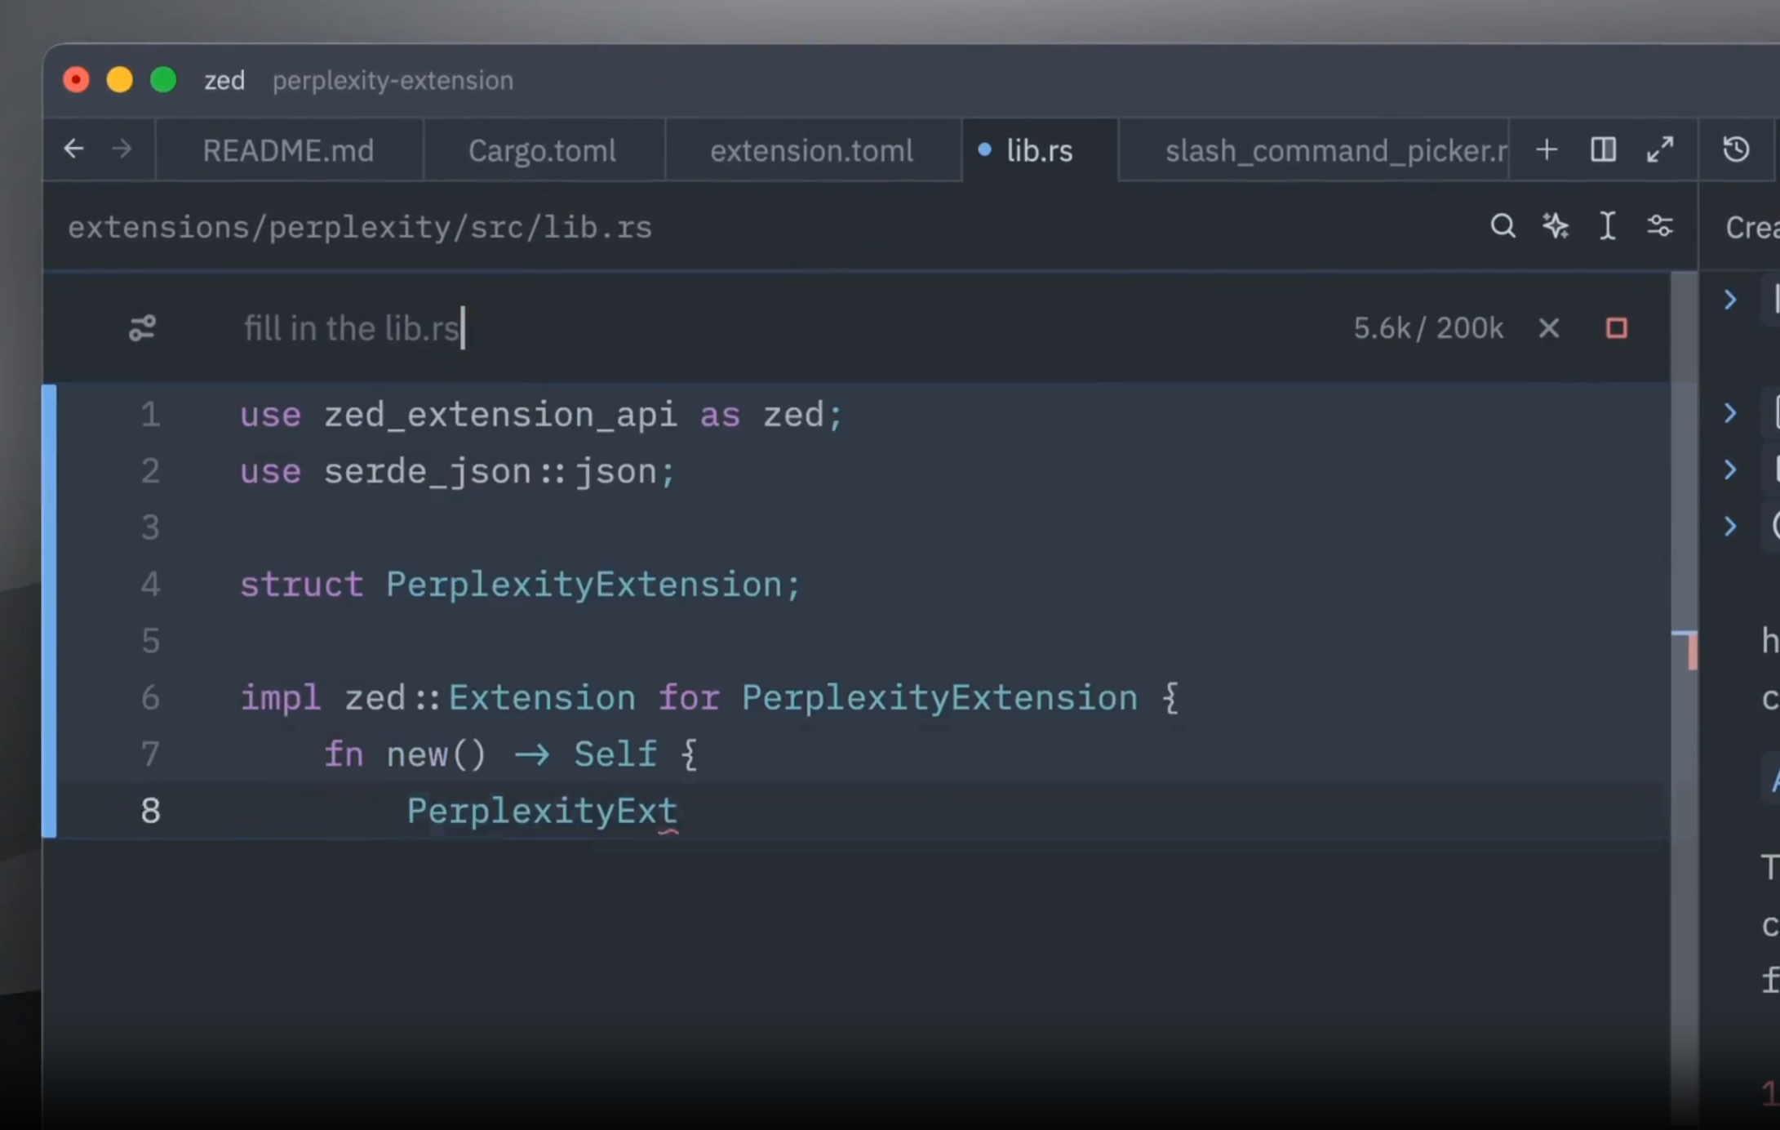This screenshot has width=1780, height=1130.
Task: Split the pane with split icon
Action: 1603,149
